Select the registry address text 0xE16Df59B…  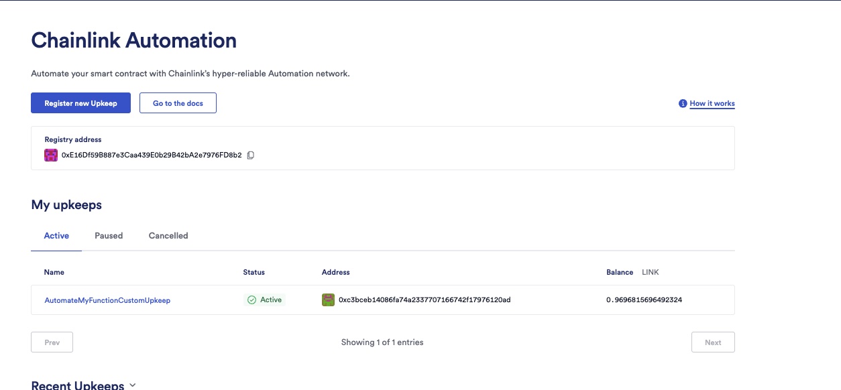tap(151, 155)
